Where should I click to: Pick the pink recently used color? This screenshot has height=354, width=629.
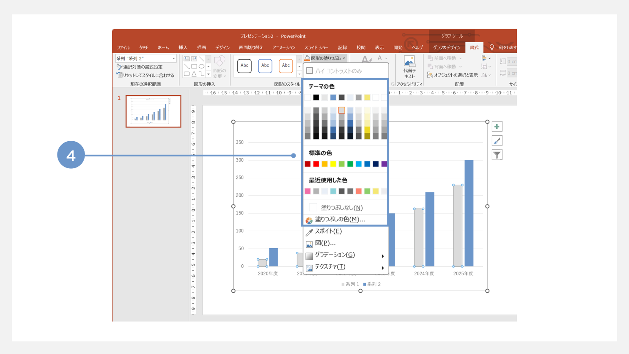[x=308, y=191]
